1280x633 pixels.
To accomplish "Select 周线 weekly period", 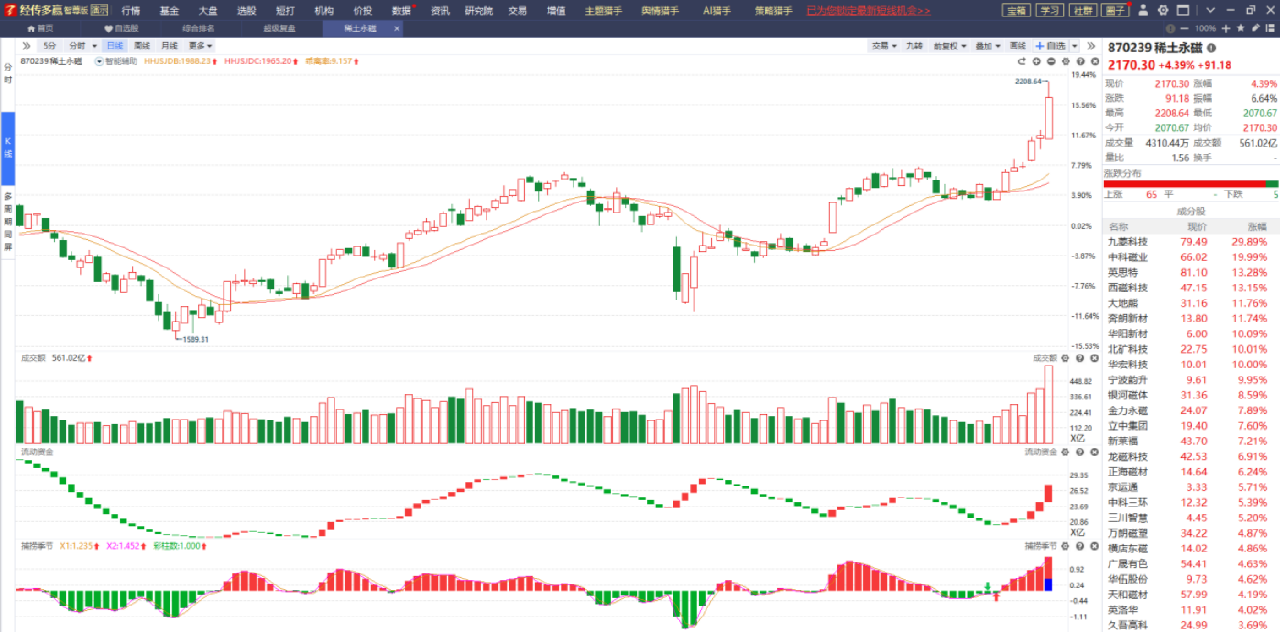I will (x=142, y=46).
